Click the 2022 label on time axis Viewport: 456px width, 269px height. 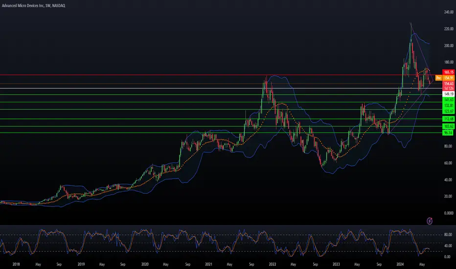point(273,264)
